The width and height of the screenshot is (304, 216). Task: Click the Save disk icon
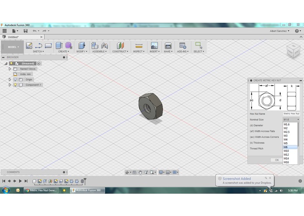point(25,31)
